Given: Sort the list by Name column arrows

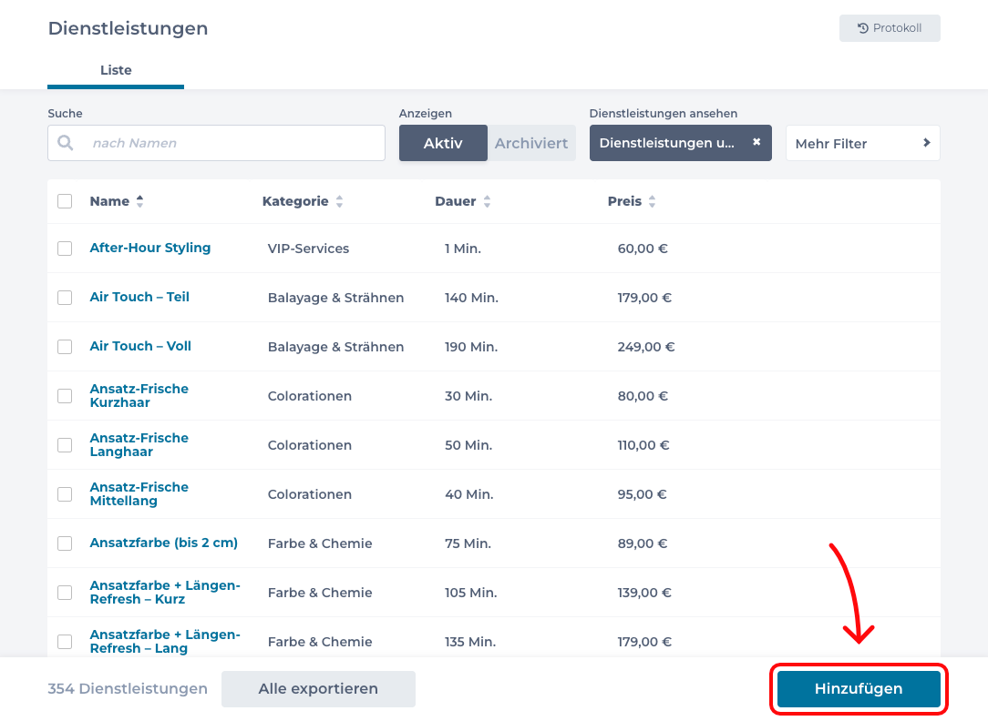Looking at the screenshot, I should point(139,202).
